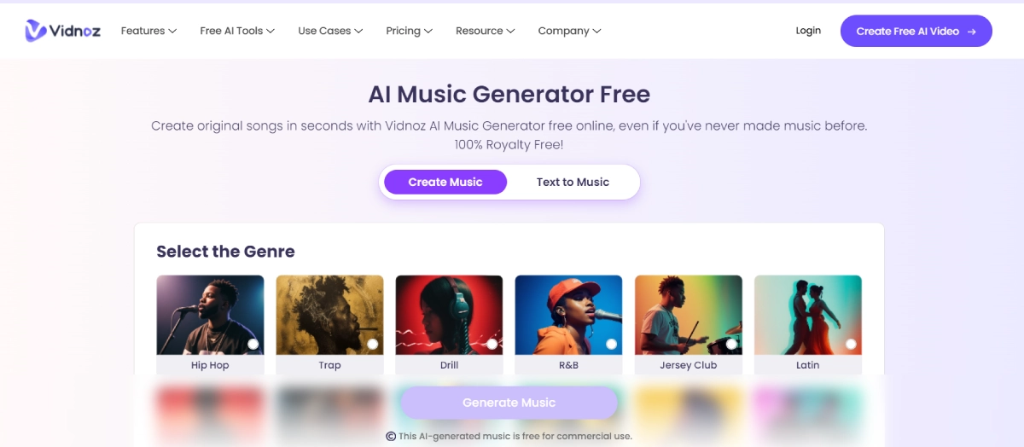Select the Trap genre radio button

(373, 344)
